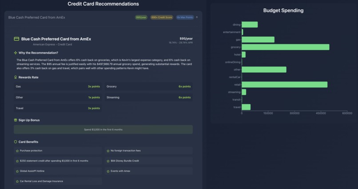This screenshot has height=189, width=358.
Task: Click the credit card icon beside Blue Cash Preferred title
Action: (16, 39)
